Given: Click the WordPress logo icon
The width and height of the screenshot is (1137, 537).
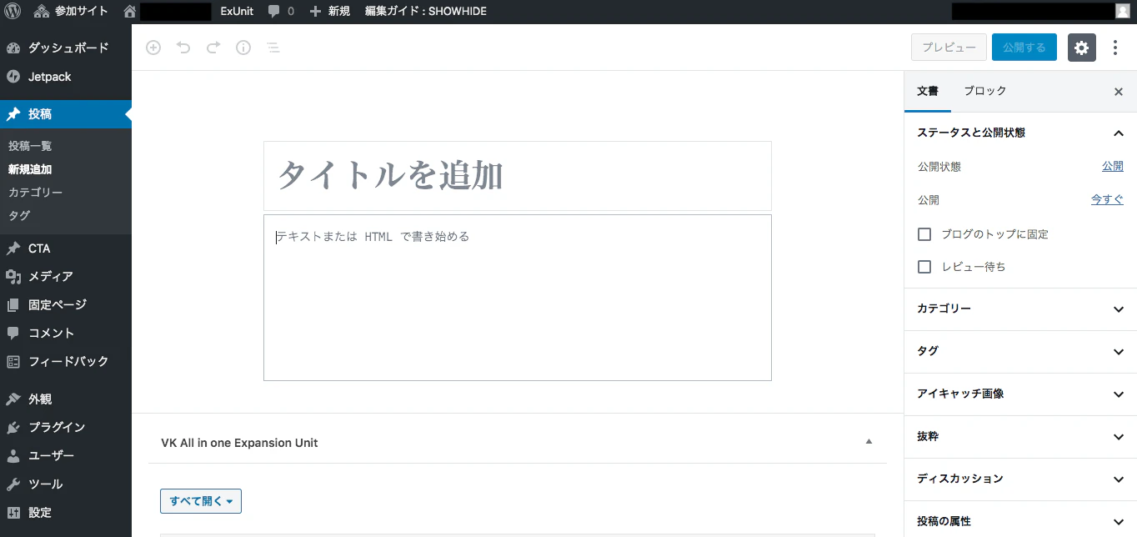Looking at the screenshot, I should [13, 12].
